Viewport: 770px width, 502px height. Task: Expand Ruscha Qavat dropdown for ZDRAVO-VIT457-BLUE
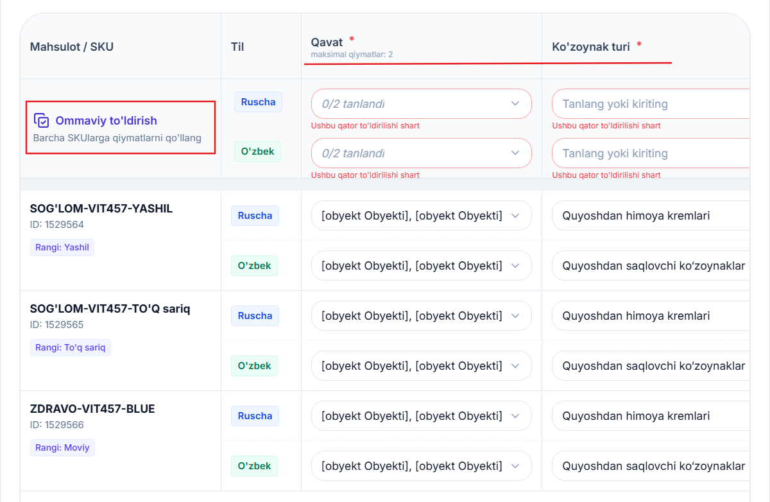pyautogui.click(x=422, y=416)
